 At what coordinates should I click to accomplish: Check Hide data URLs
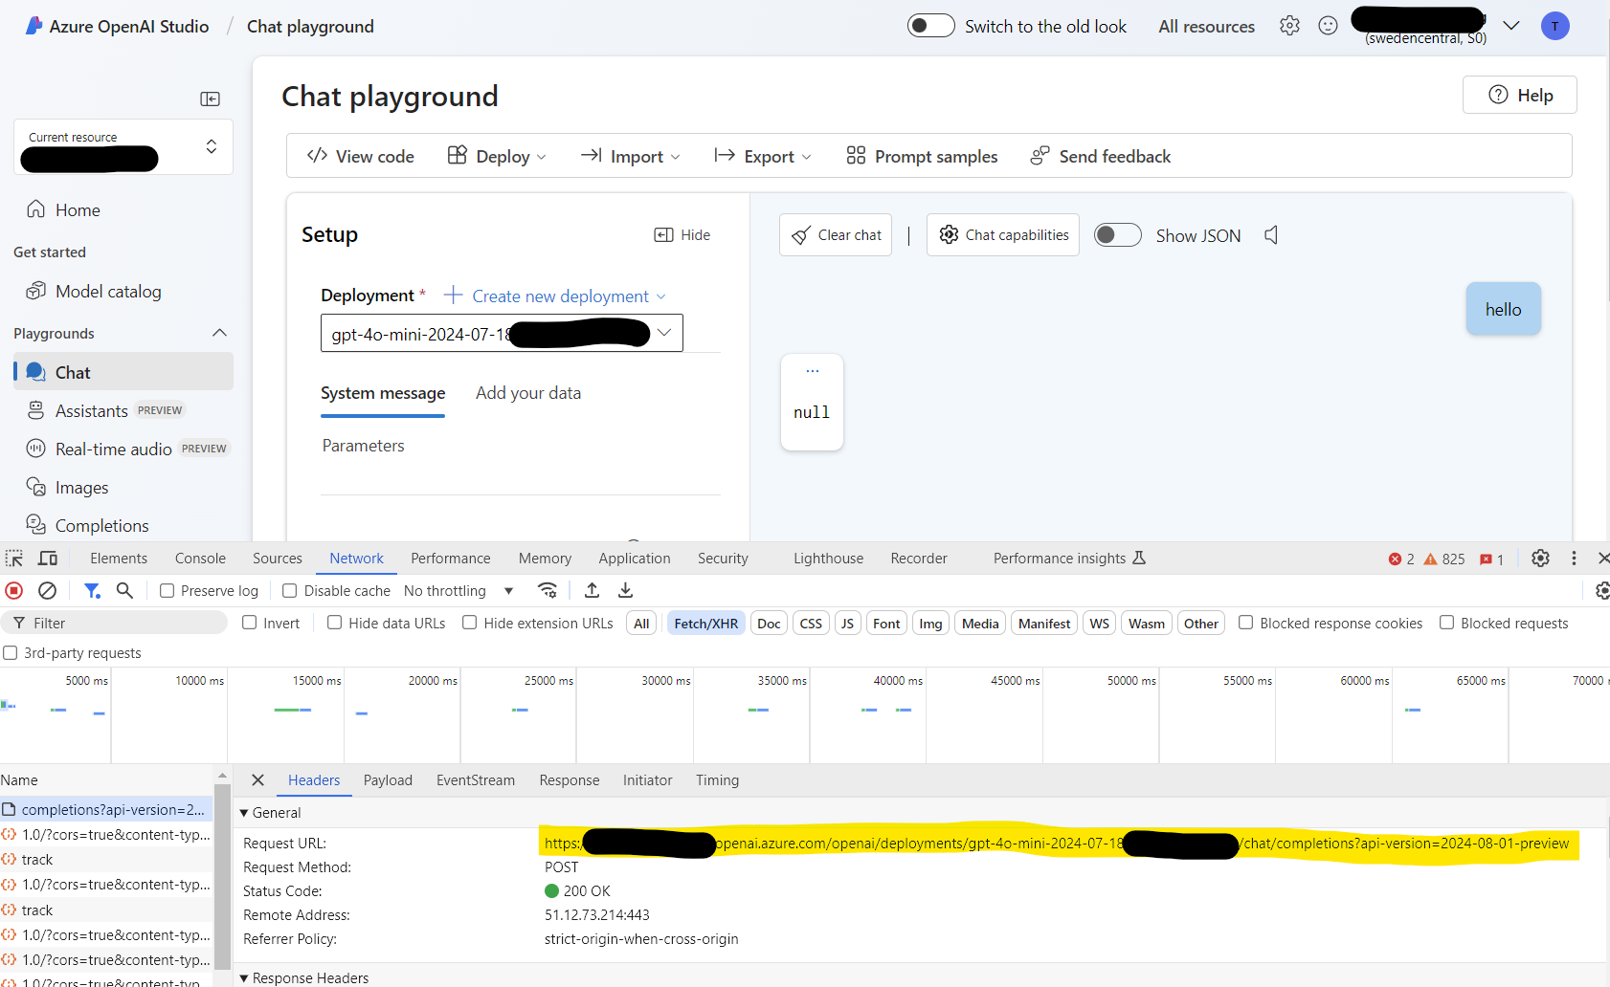point(334,623)
